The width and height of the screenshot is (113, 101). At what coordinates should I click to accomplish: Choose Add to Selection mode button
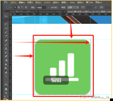pos(19,7)
